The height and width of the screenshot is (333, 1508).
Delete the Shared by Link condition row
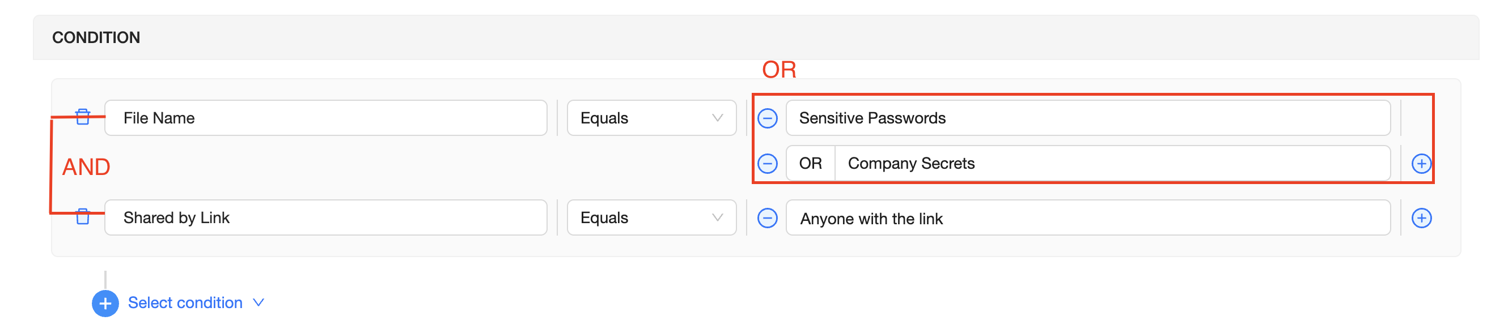pyautogui.click(x=83, y=217)
